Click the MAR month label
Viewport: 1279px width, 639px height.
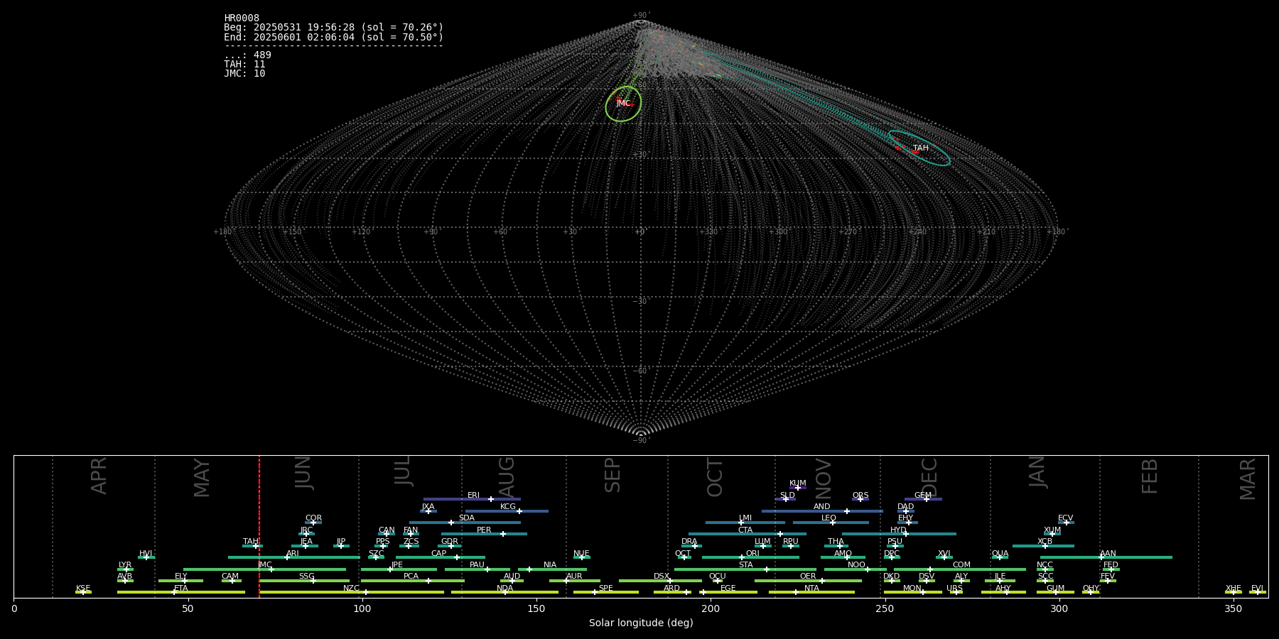[1248, 479]
